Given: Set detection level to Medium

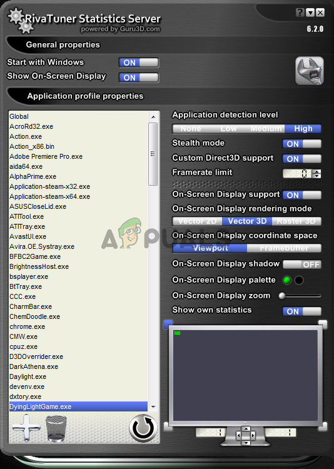Looking at the screenshot, I should point(266,129).
